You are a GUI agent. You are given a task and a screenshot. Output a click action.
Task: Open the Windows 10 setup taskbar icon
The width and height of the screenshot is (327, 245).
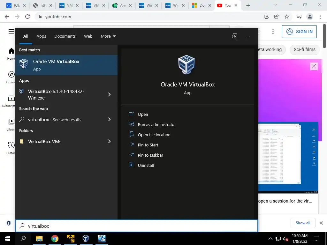102,239
